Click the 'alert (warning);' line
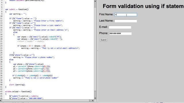This screenshot has height=103, width=184. click(x=17, y=85)
